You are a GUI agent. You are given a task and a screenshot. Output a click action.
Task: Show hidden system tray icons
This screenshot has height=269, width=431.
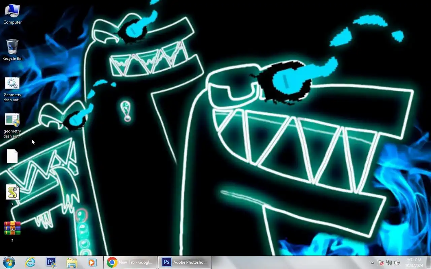click(372, 263)
